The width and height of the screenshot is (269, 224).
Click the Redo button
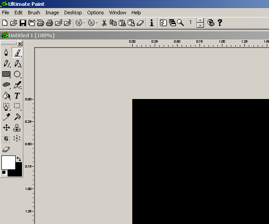(91, 23)
